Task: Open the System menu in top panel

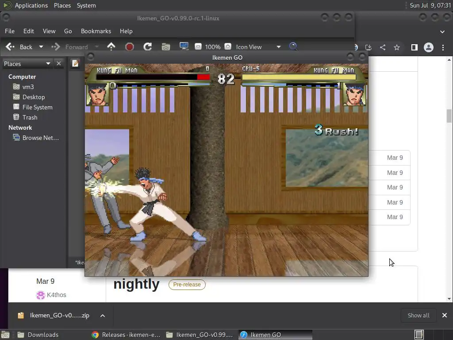Action: click(86, 5)
